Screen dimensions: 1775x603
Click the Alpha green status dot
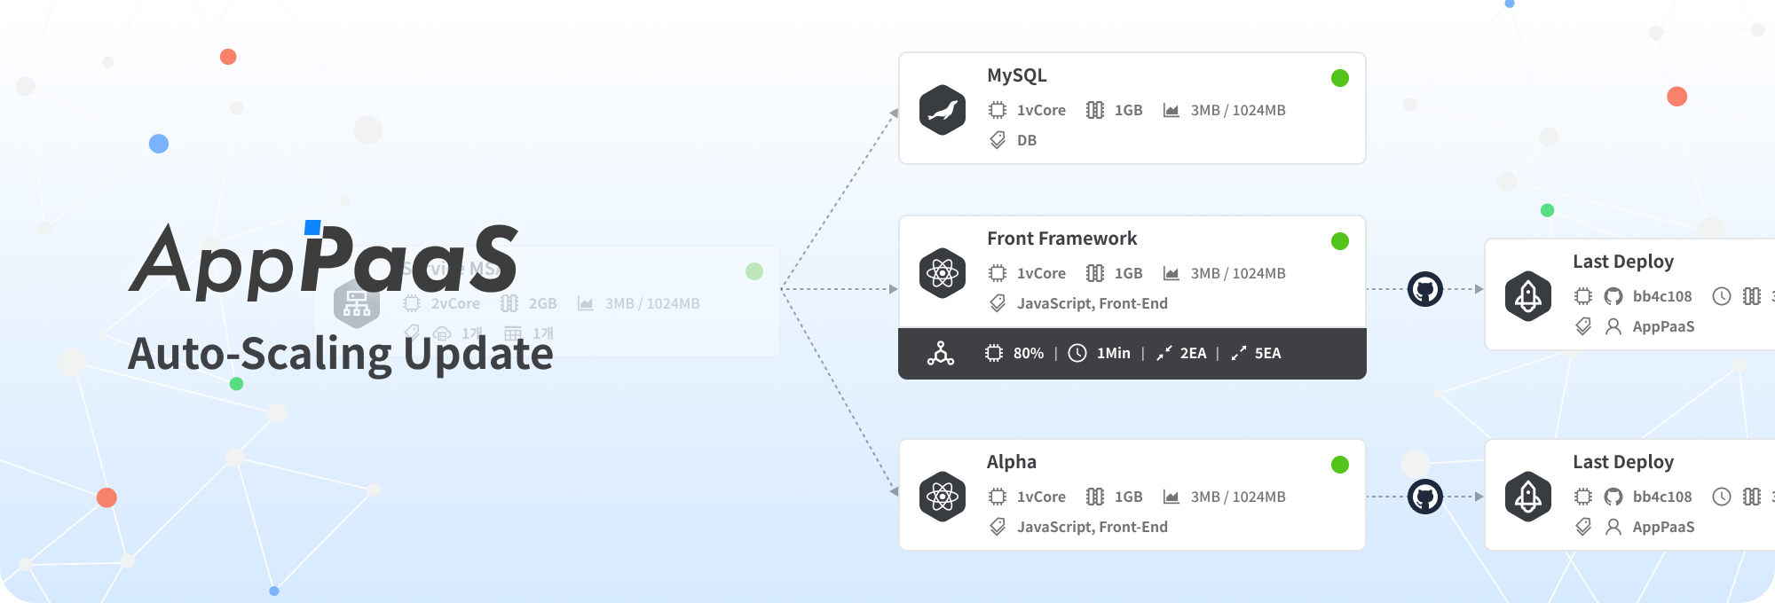tap(1340, 465)
